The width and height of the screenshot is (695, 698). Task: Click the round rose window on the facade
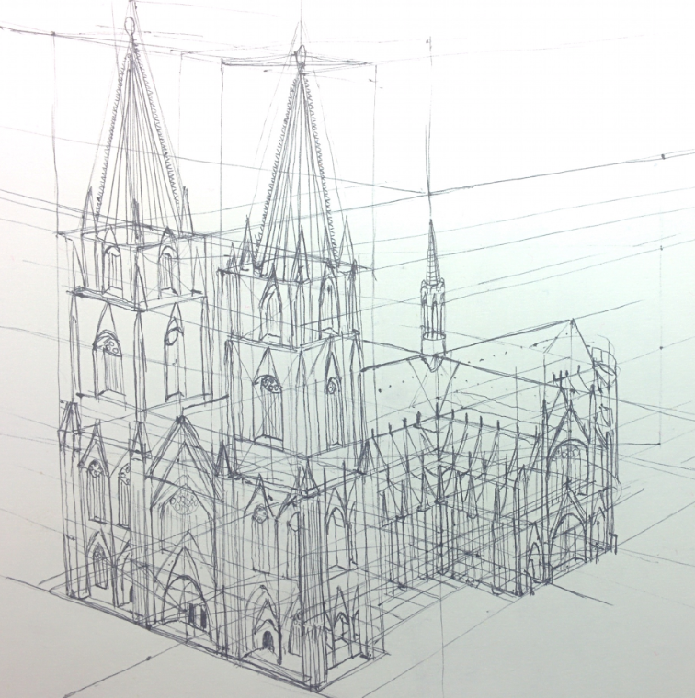[185, 501]
